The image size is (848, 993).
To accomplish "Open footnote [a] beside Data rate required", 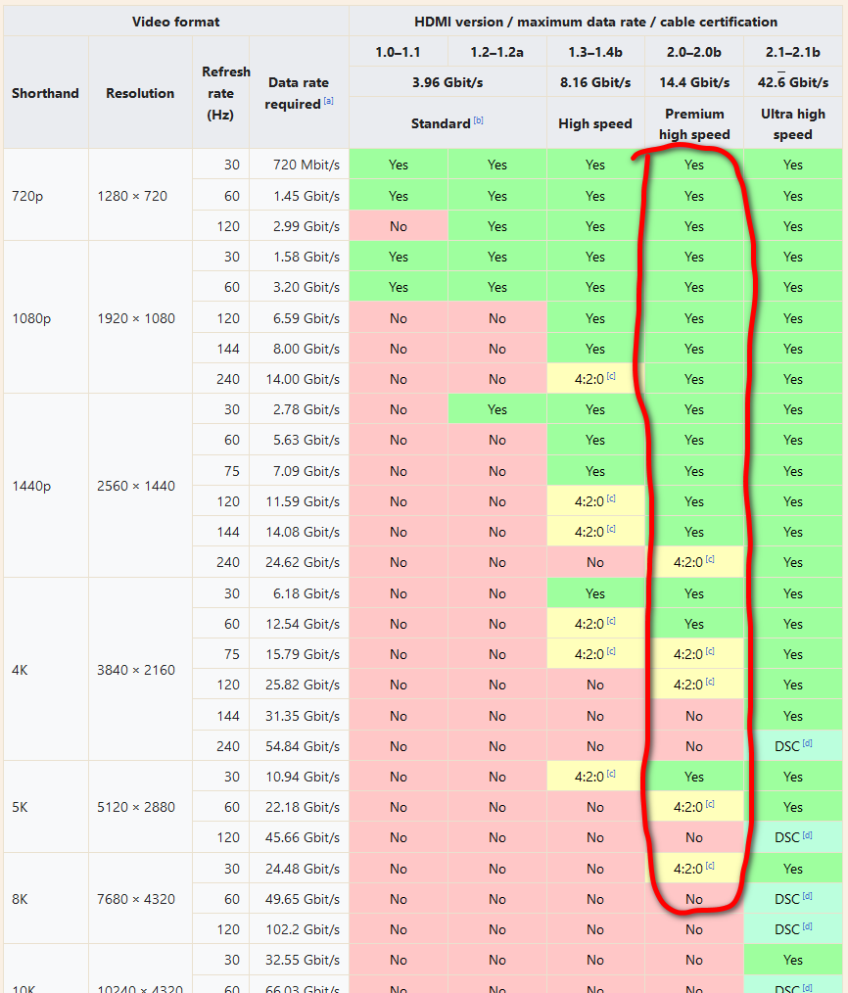I will click(329, 101).
